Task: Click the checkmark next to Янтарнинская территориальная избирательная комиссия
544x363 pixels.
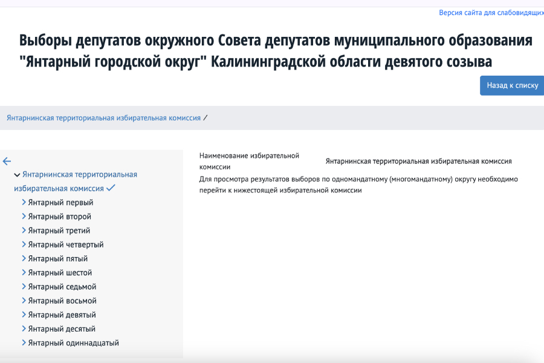Action: tap(111, 188)
